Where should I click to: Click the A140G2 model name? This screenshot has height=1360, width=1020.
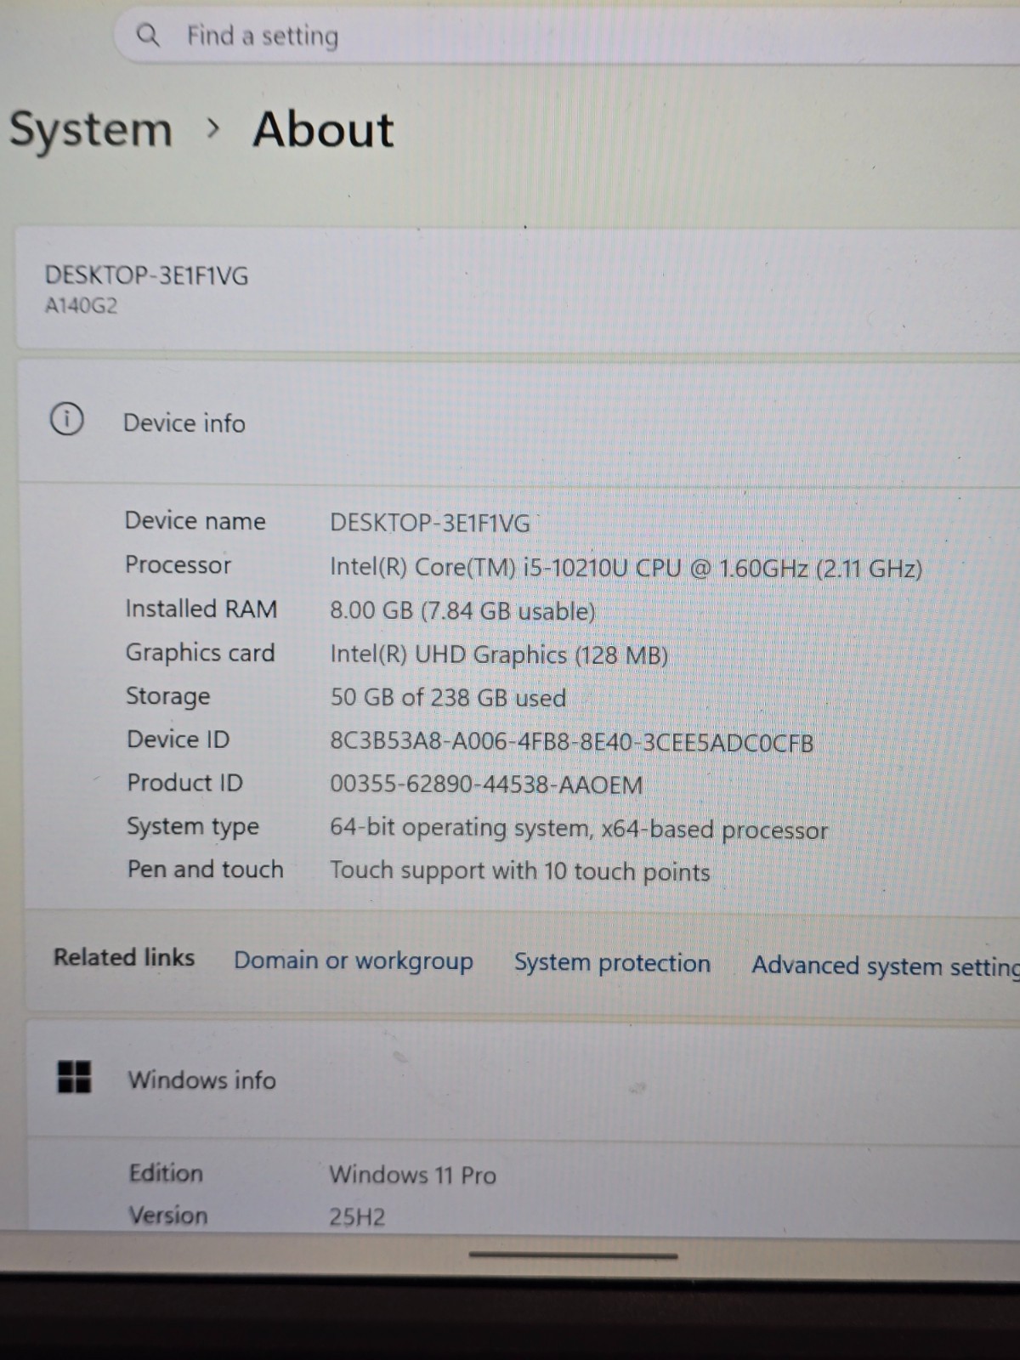tap(81, 306)
